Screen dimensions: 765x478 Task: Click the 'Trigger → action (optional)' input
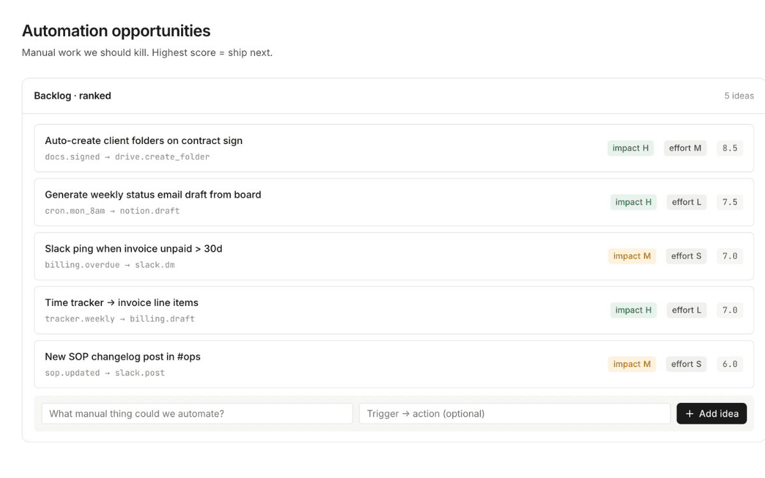click(514, 414)
